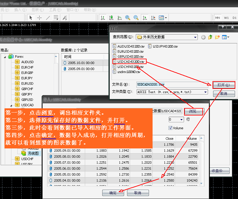Select the bar chart icon
Screen dimensions: 238x199
point(103,18)
